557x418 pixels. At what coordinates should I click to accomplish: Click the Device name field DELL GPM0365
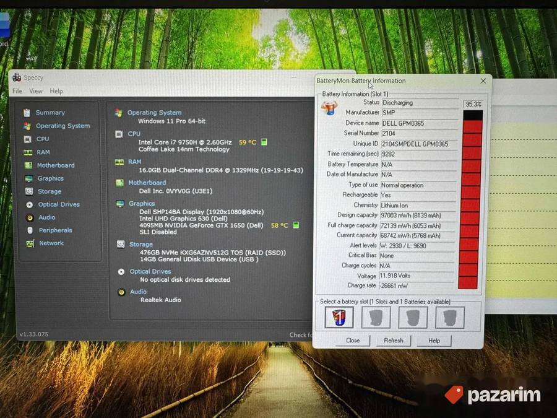[420, 123]
